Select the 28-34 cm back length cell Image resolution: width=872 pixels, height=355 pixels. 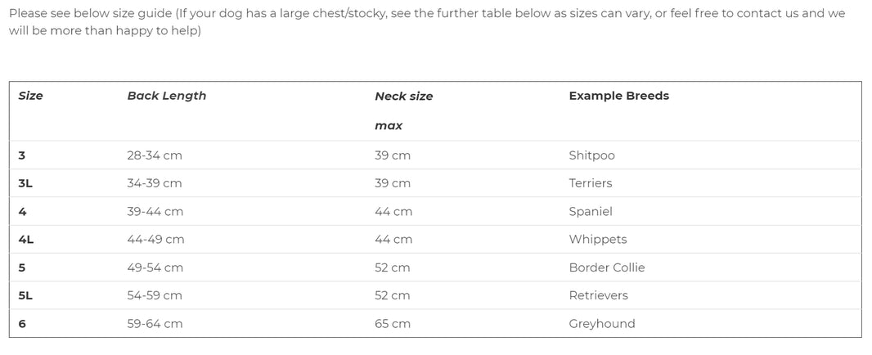click(154, 155)
